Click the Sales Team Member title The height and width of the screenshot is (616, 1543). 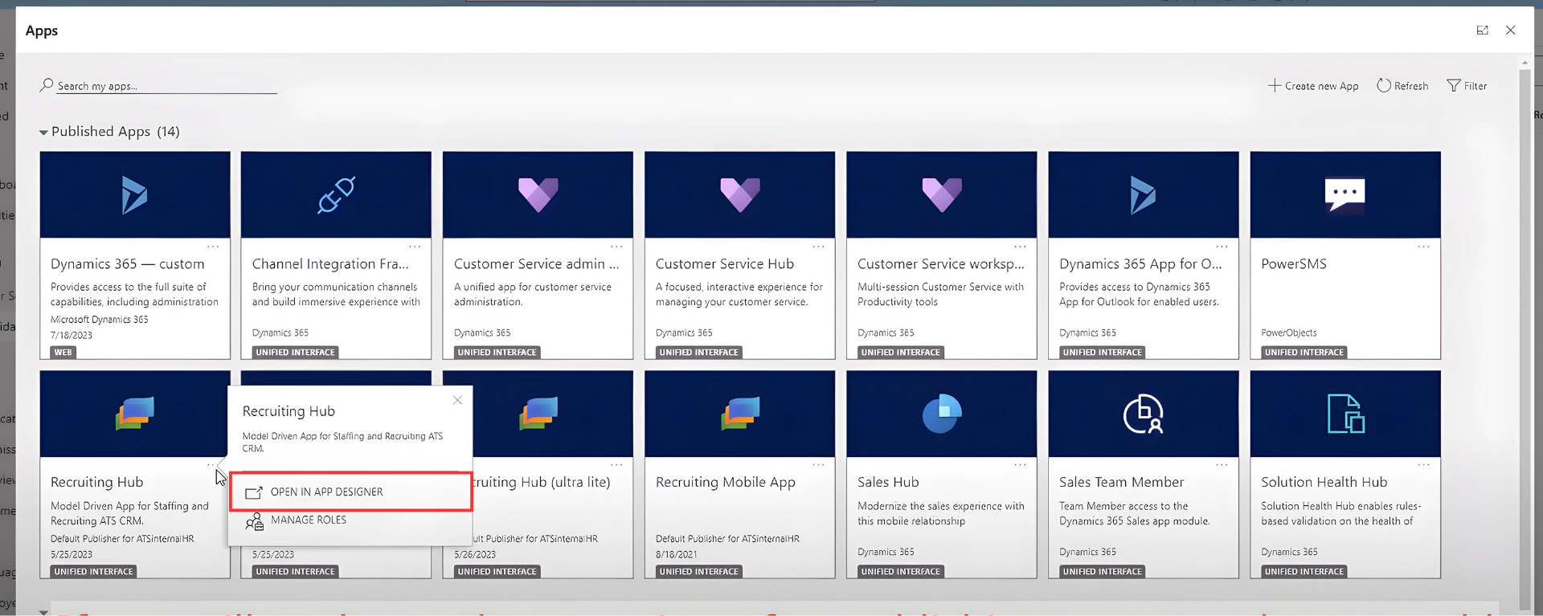[x=1121, y=482]
